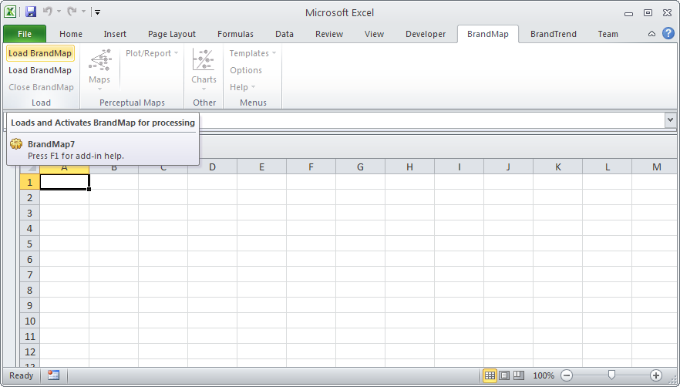Switch to Page Layout view
The height and width of the screenshot is (387, 680).
[504, 375]
